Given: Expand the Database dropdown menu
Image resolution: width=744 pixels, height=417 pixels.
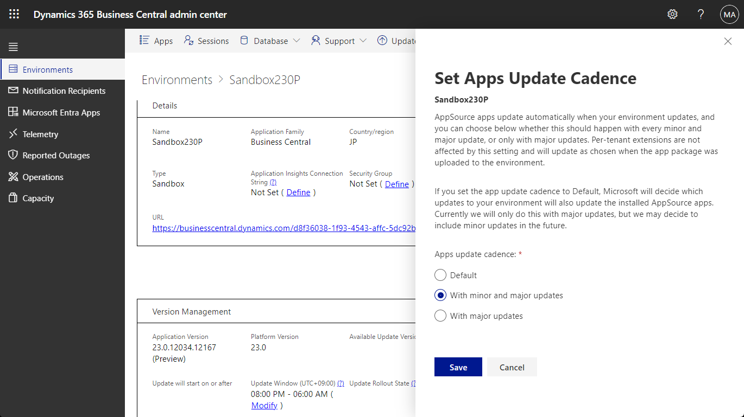Looking at the screenshot, I should pos(297,40).
